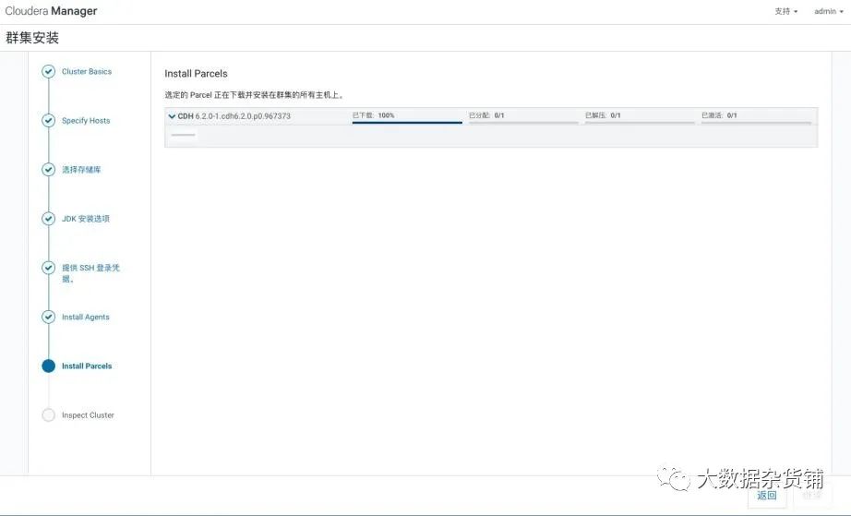Viewport: 851px width, 516px height.
Task: Click the SSH 登录凭据 step checkmark icon
Action: [x=48, y=268]
